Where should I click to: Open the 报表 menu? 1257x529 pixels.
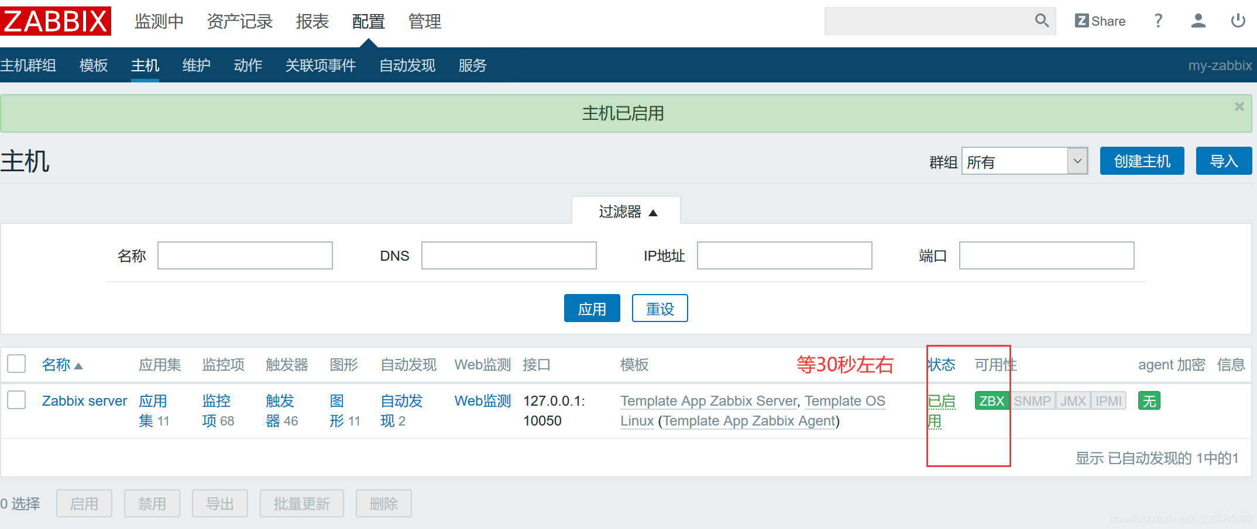click(312, 22)
